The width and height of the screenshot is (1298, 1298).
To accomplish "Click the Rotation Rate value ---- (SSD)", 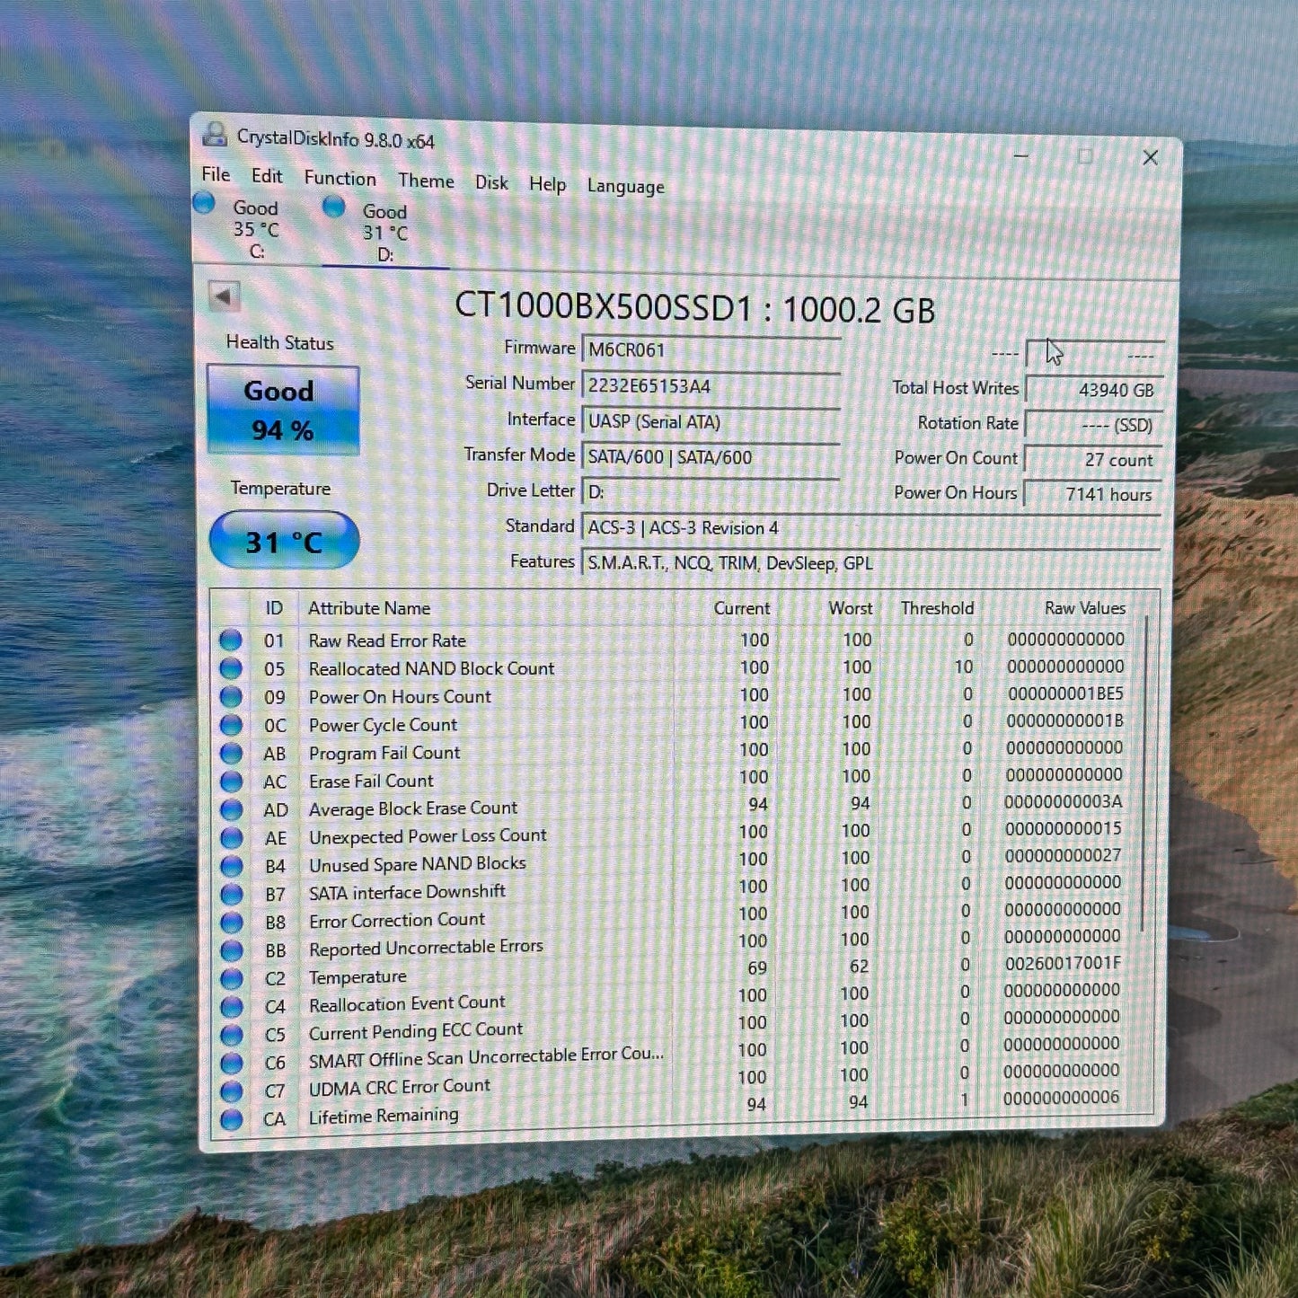I will [1093, 425].
